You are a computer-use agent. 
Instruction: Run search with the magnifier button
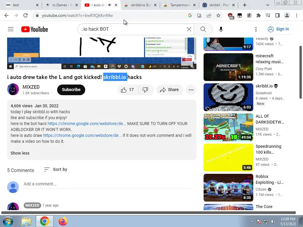tap(203, 29)
